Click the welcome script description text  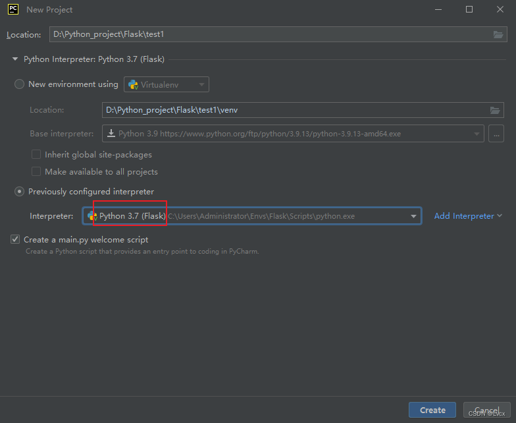tap(142, 252)
